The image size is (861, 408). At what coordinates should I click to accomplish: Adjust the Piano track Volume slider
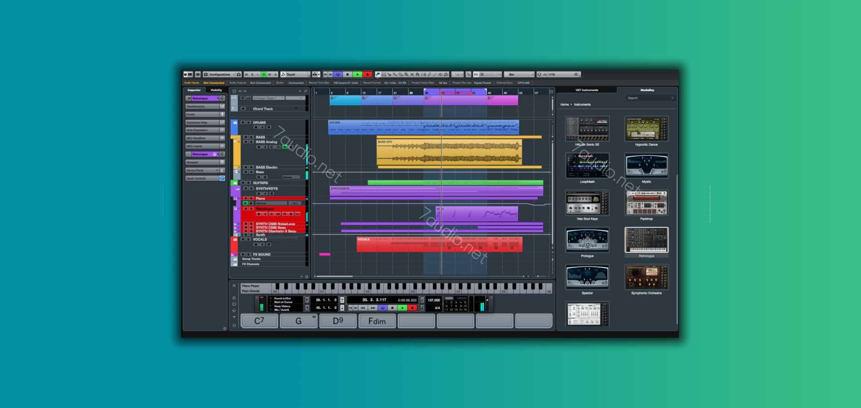[272, 204]
